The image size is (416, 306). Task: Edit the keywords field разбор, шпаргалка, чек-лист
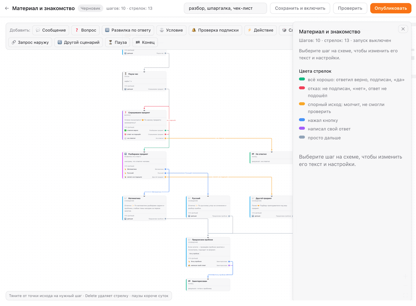225,8
